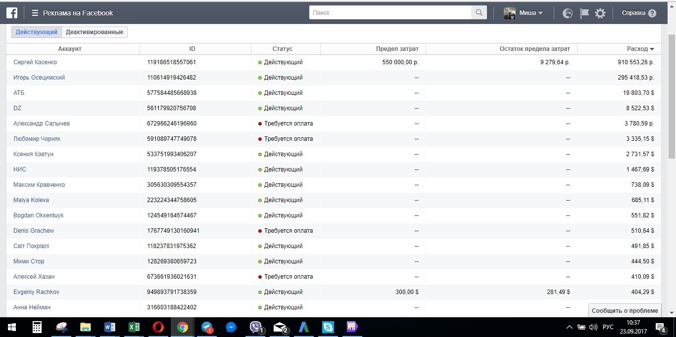
Task: Open the НИС account link
Action: [x=20, y=169]
